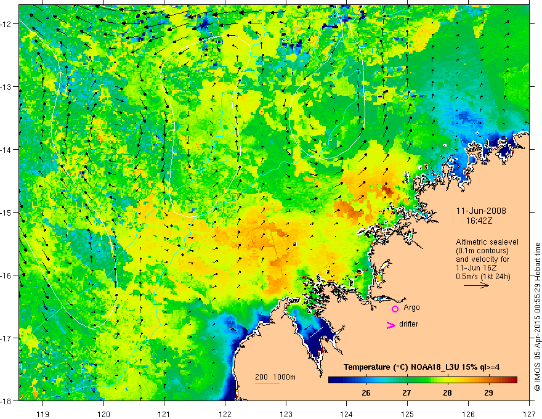Click the 'and velocity for' legend line

pos(482,259)
